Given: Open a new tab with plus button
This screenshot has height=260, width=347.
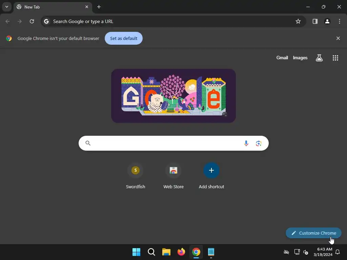Looking at the screenshot, I should (x=99, y=7).
